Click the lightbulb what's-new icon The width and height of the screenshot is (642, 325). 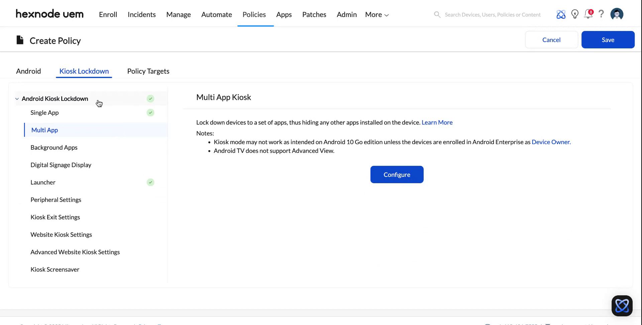[x=574, y=14]
